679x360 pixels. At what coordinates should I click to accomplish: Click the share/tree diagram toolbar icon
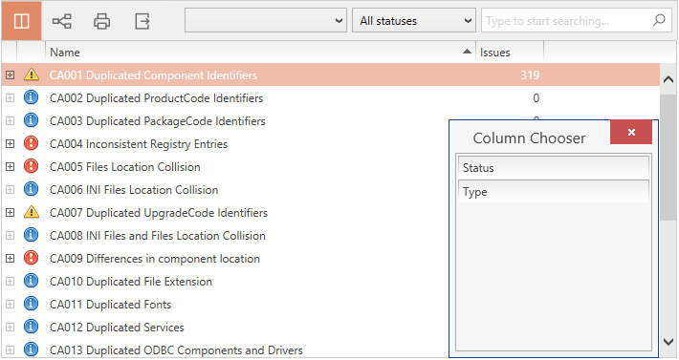(62, 21)
